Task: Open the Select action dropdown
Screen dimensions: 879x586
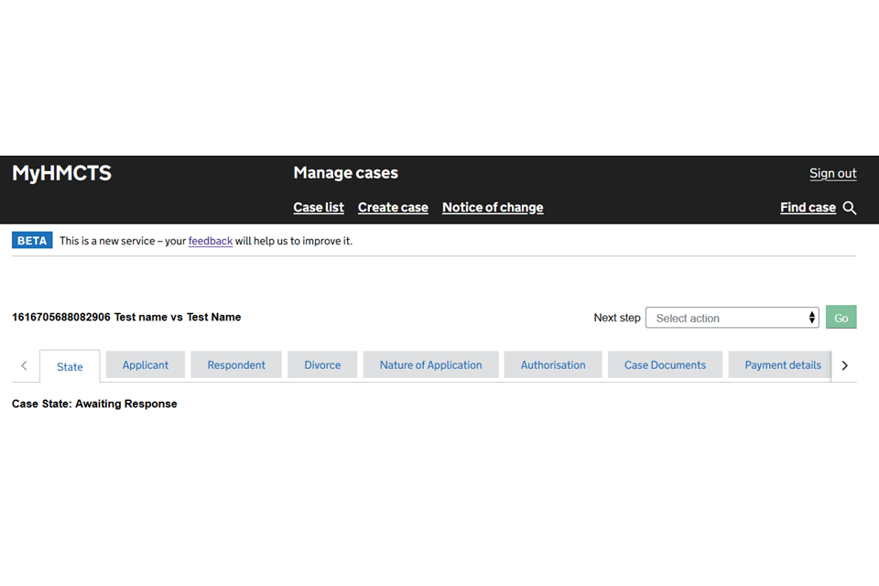Action: (x=732, y=318)
